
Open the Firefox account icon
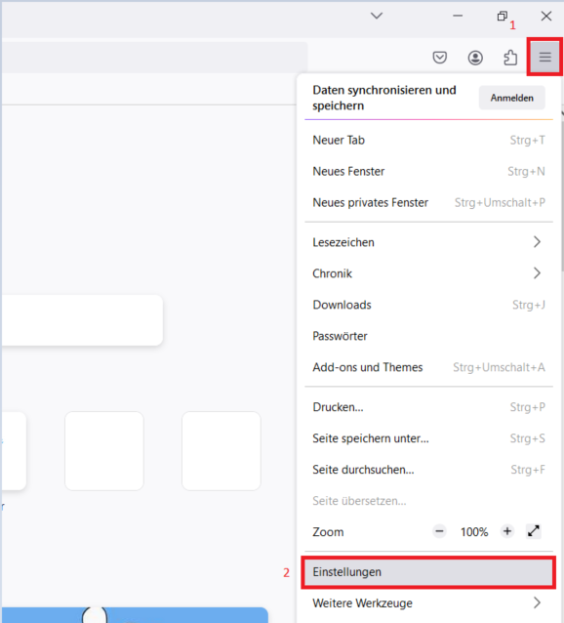click(x=475, y=58)
